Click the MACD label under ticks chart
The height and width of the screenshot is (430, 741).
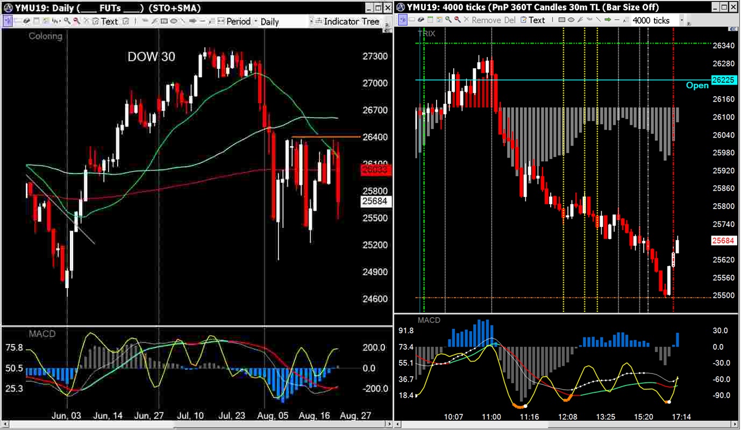[x=429, y=320]
